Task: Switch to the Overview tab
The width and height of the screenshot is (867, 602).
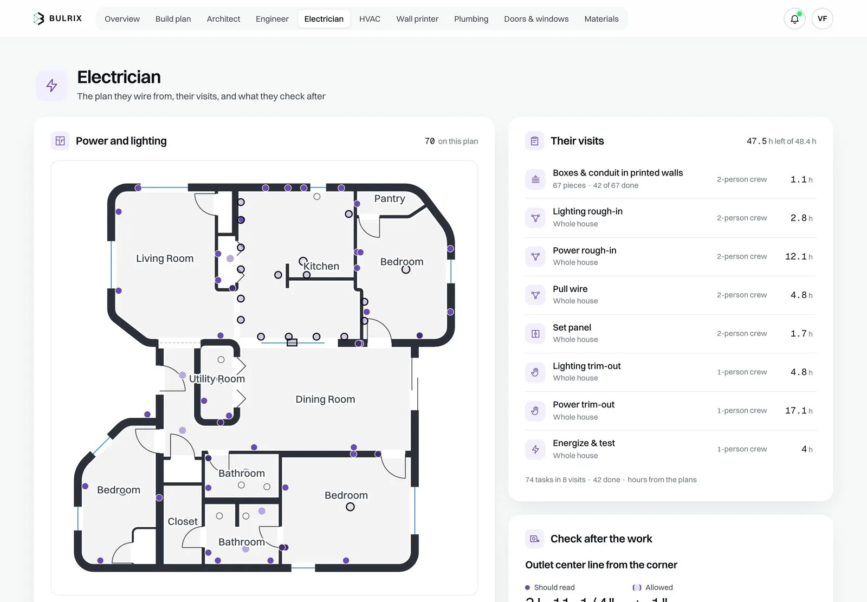Action: tap(122, 19)
